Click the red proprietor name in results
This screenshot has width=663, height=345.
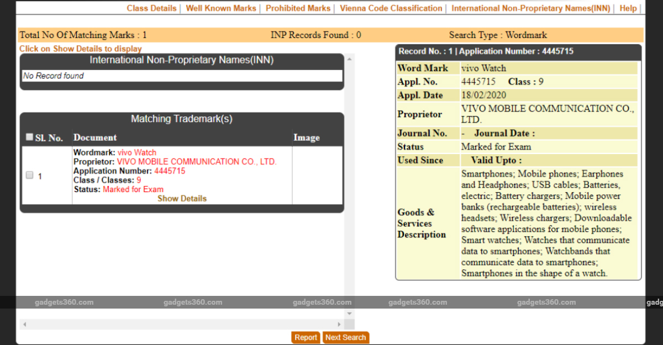click(x=196, y=162)
